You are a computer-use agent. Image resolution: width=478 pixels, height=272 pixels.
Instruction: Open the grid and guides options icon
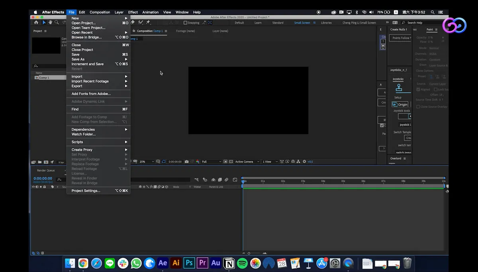(x=158, y=162)
